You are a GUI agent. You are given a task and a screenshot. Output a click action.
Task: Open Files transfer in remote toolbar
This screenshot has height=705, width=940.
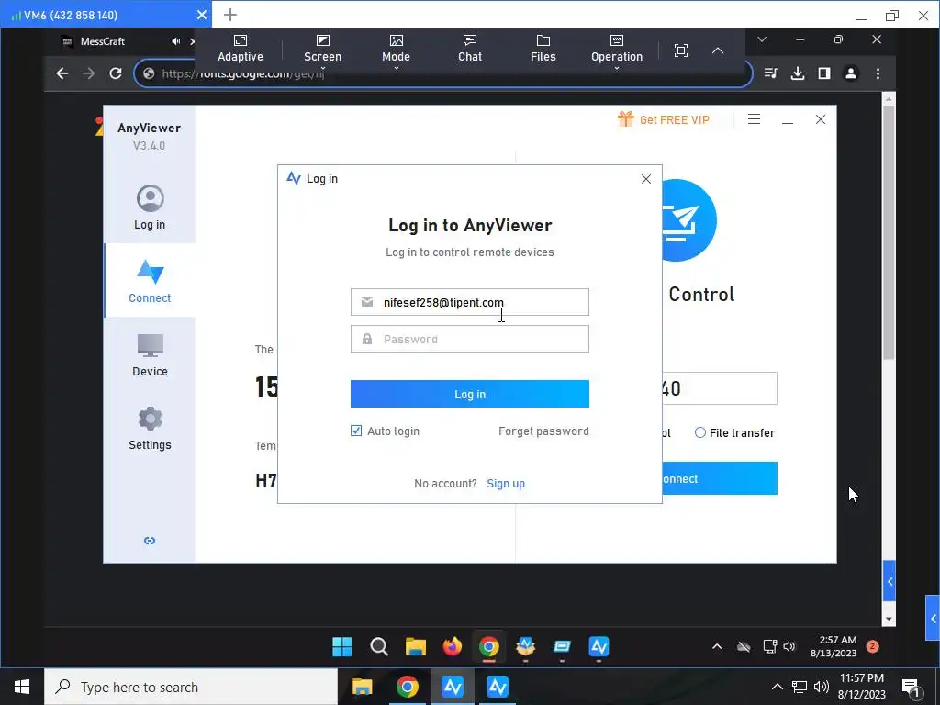(x=543, y=49)
